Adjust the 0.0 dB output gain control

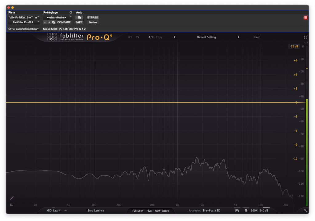(264, 211)
